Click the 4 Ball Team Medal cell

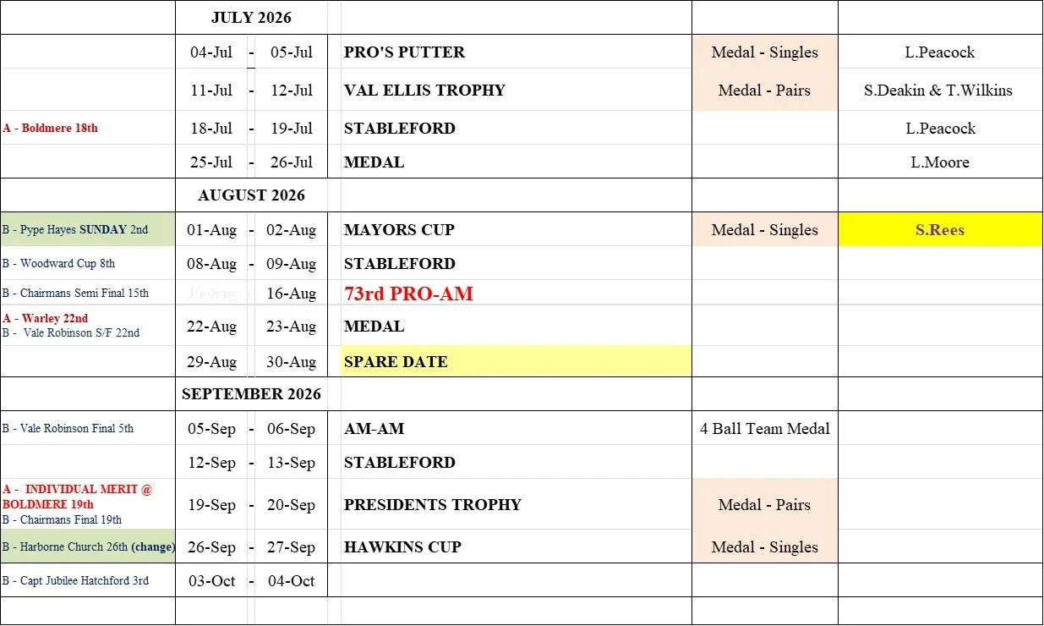coord(765,428)
